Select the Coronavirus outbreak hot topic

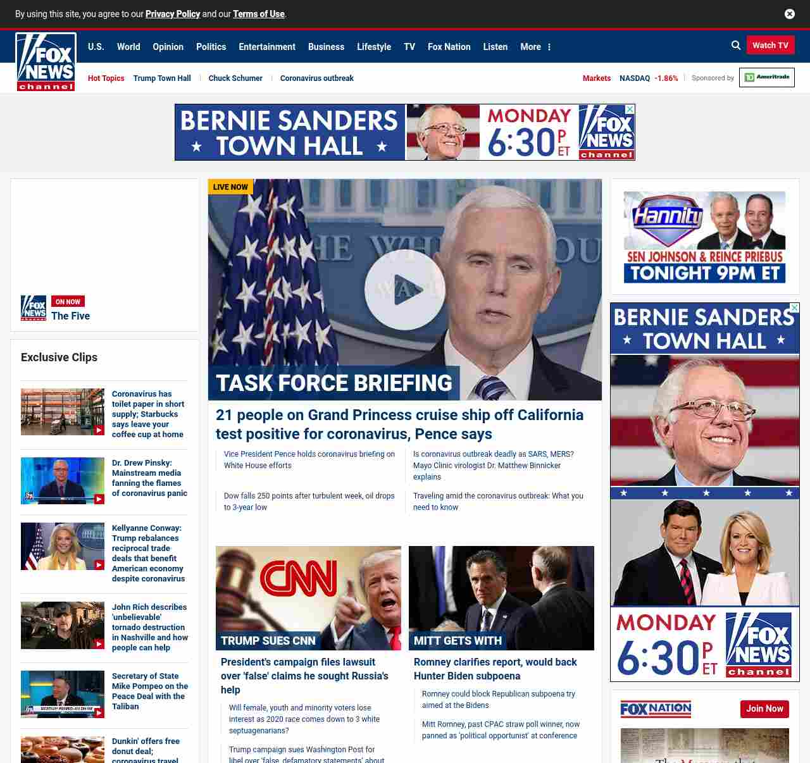tap(316, 78)
